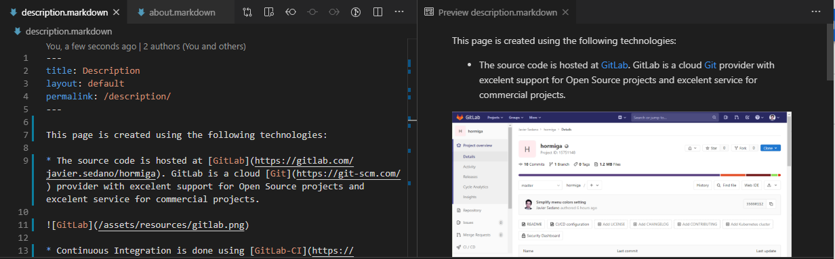
Task: Click line number 1 in the gutter
Action: coord(26,58)
